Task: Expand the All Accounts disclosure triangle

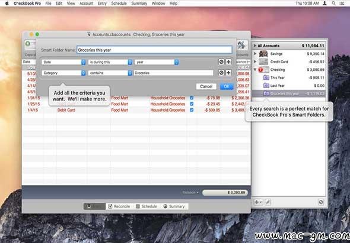Action: (x=255, y=46)
